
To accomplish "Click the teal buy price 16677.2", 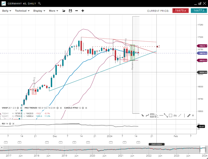I will pyautogui.click(x=198, y=11).
